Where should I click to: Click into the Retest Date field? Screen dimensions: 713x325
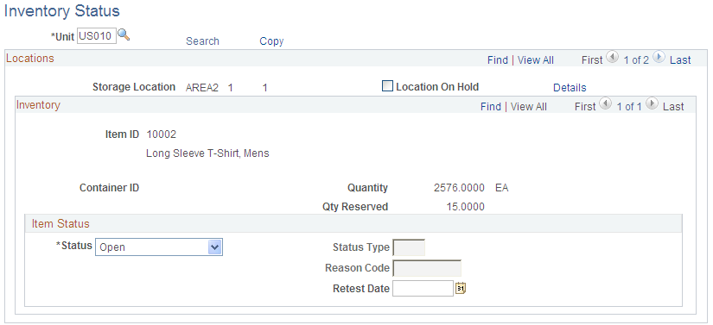423,288
